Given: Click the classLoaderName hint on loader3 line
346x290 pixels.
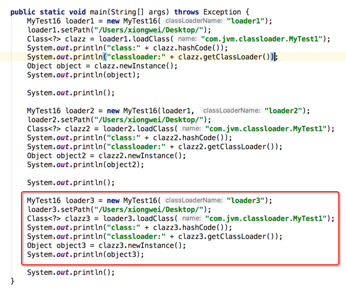Looking at the screenshot, I should coord(194,200).
